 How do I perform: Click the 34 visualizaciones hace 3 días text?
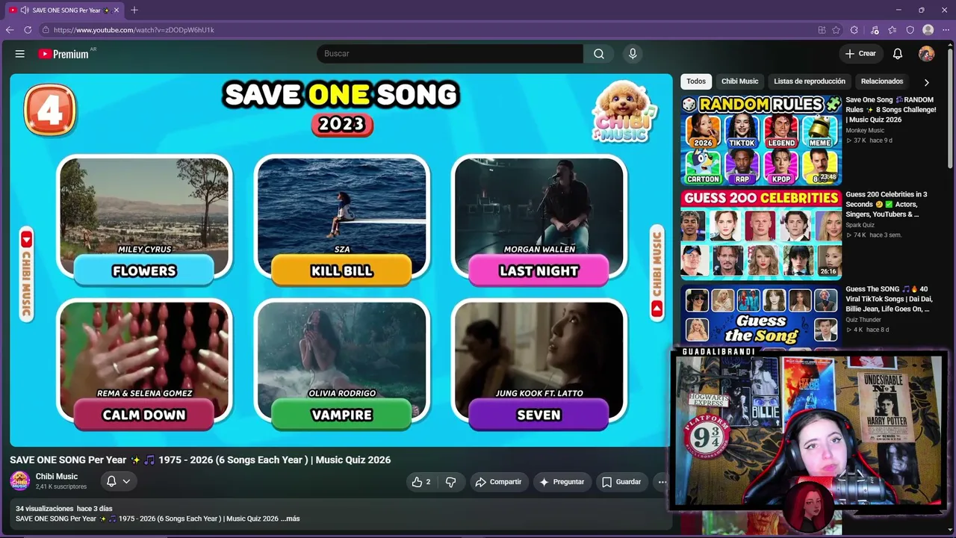point(64,509)
